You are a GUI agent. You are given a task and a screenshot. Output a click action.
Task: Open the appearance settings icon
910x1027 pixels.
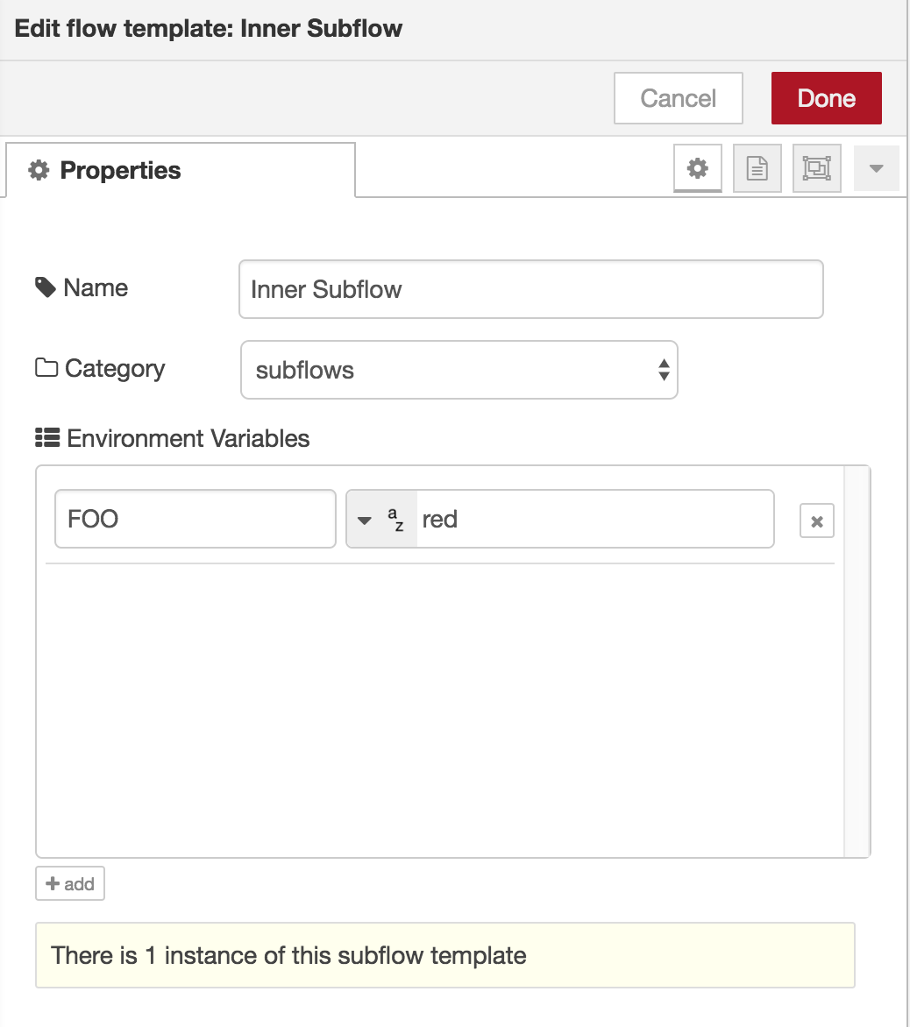[816, 168]
